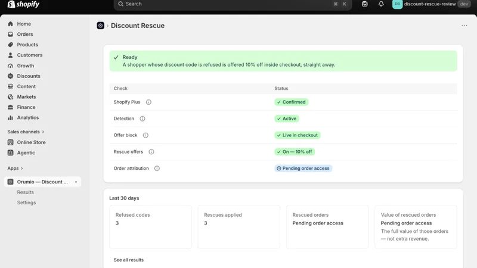
Task: Click the info icon next to Rescue offers
Action: point(151,152)
